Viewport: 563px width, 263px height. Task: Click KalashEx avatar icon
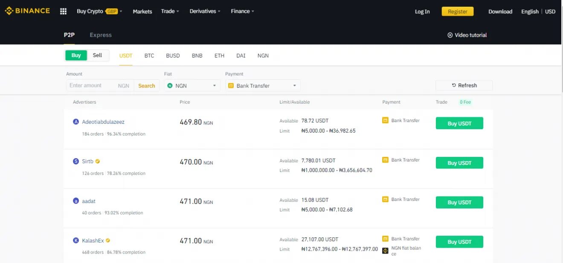click(76, 240)
